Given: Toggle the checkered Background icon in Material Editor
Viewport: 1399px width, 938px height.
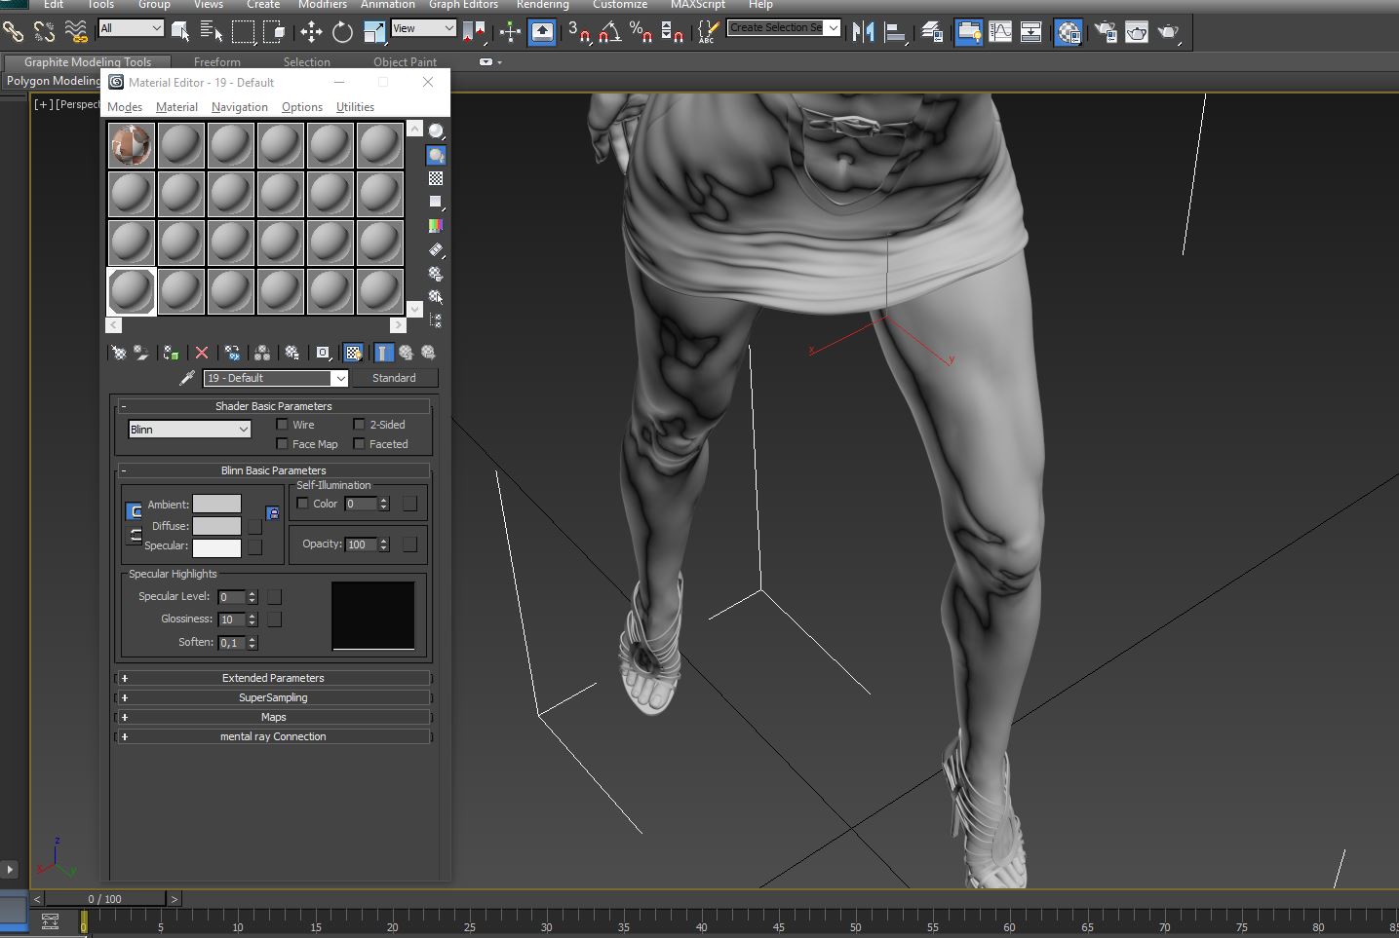Looking at the screenshot, I should click(436, 179).
